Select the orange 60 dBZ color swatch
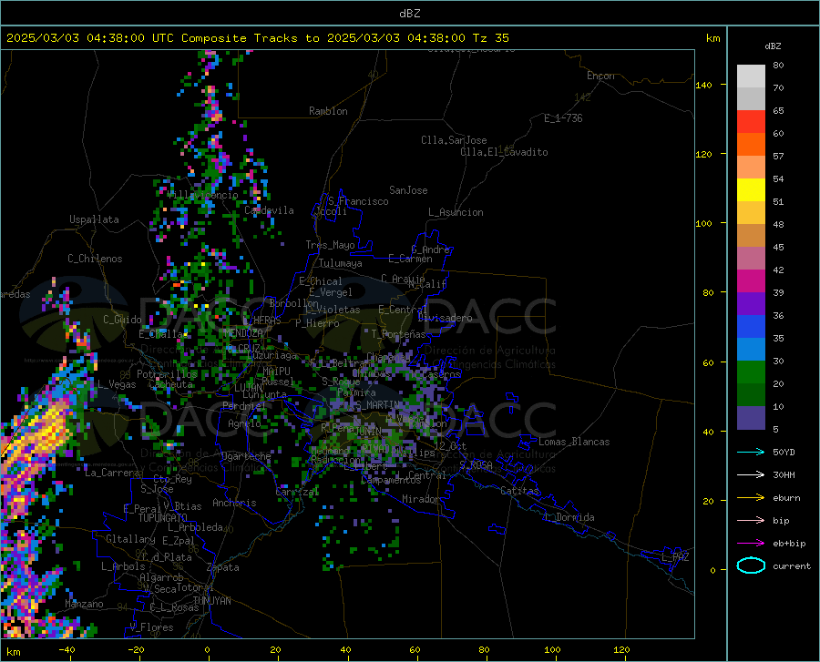The height and width of the screenshot is (662, 820). pos(751,145)
